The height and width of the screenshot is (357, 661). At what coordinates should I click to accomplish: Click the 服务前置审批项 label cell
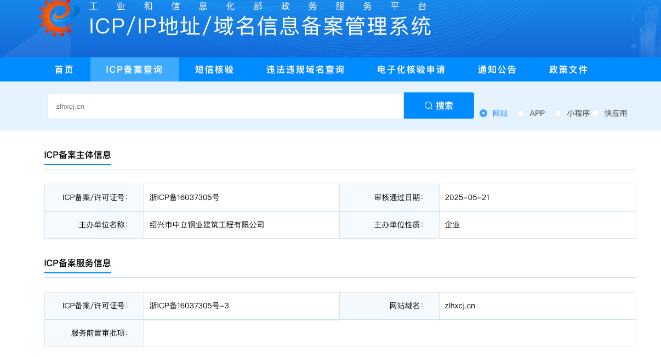(x=94, y=333)
